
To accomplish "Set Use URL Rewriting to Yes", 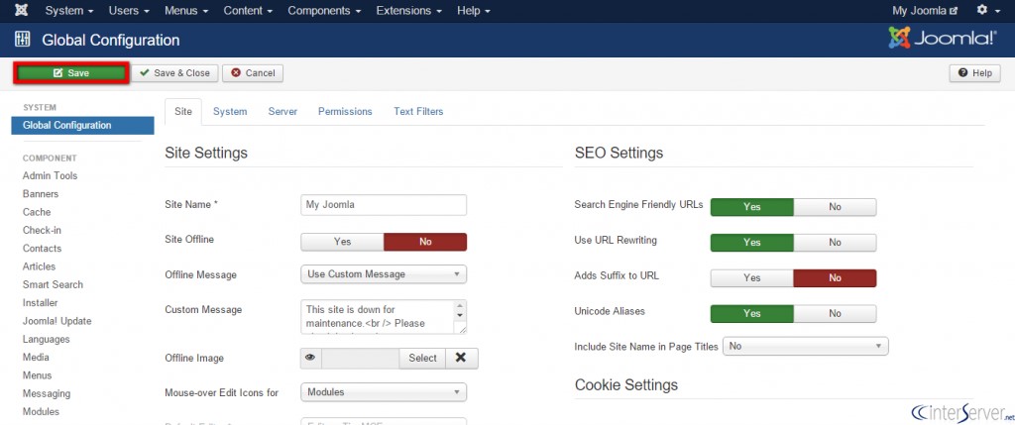I will pyautogui.click(x=752, y=243).
